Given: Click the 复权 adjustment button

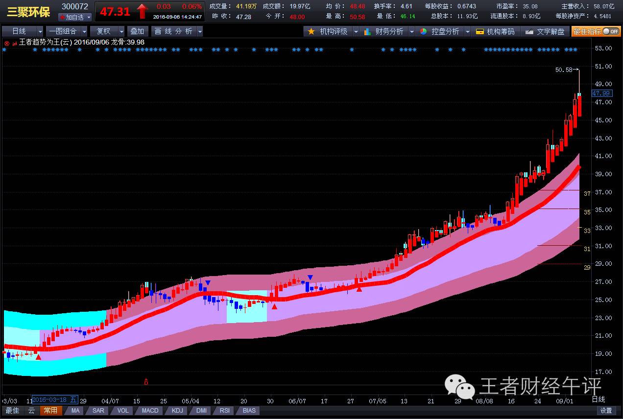Looking at the screenshot, I should pyautogui.click(x=104, y=31).
